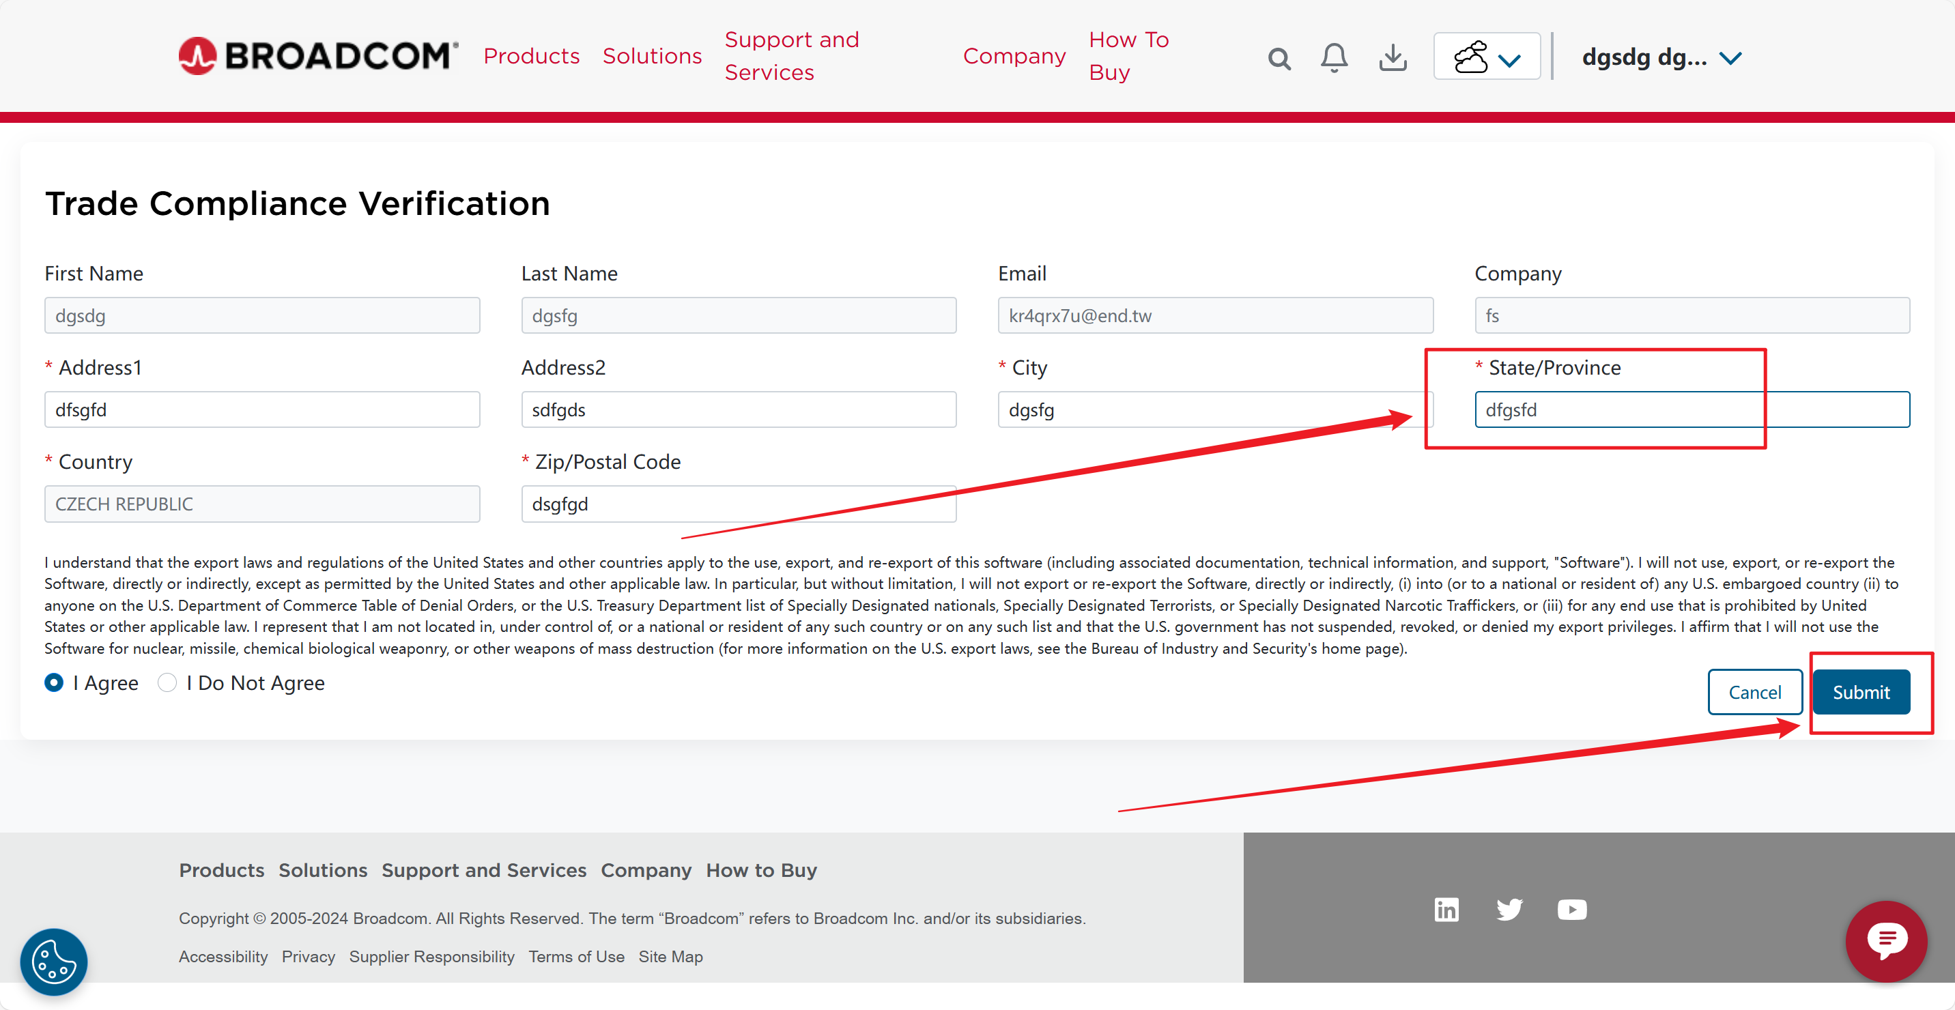Open the YouTube social icon
Screen dimensions: 1955x1010
[1572, 909]
